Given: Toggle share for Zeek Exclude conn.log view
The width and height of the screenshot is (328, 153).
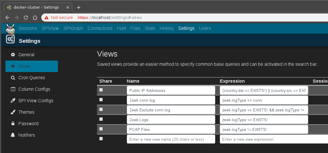Looking at the screenshot, I should (101, 109).
